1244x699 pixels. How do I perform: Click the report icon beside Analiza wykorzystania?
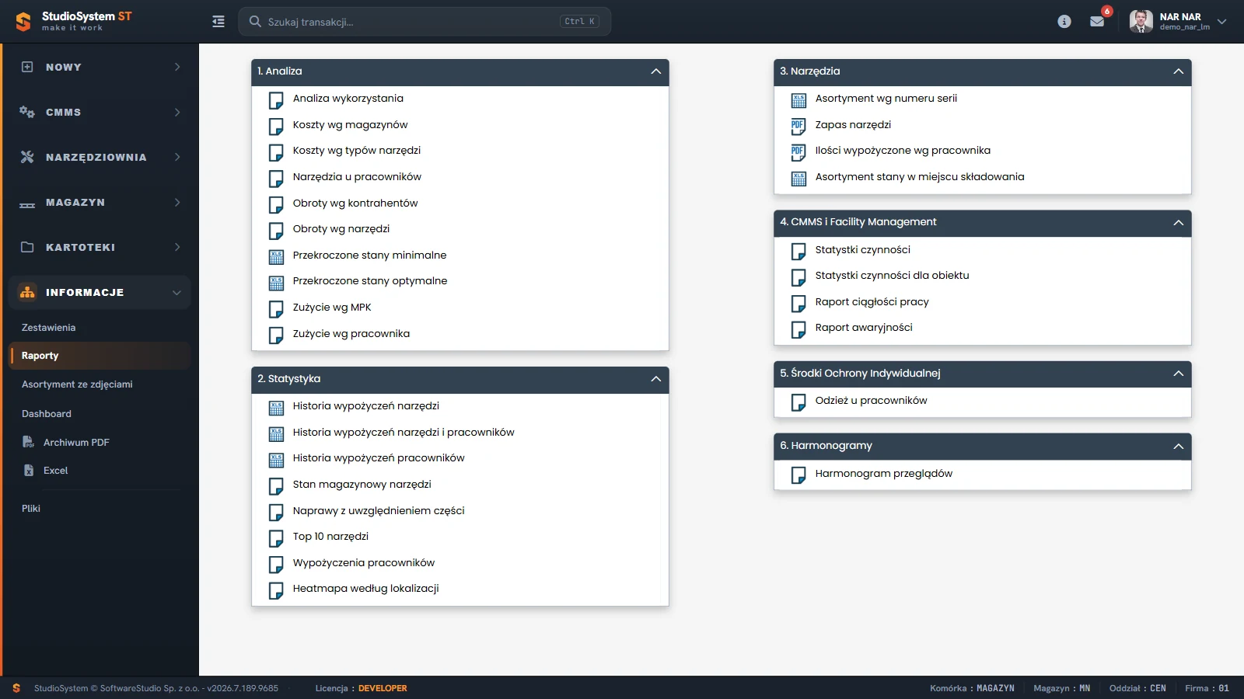(276, 100)
